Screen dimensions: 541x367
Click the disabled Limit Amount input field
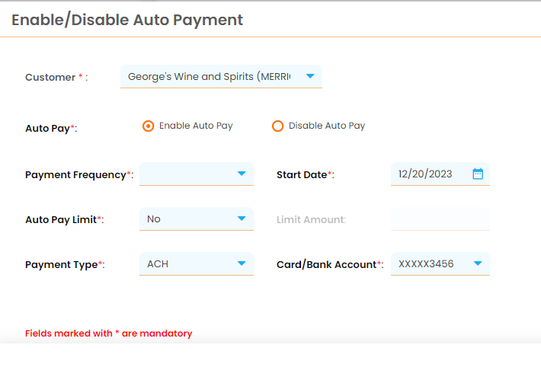click(440, 219)
